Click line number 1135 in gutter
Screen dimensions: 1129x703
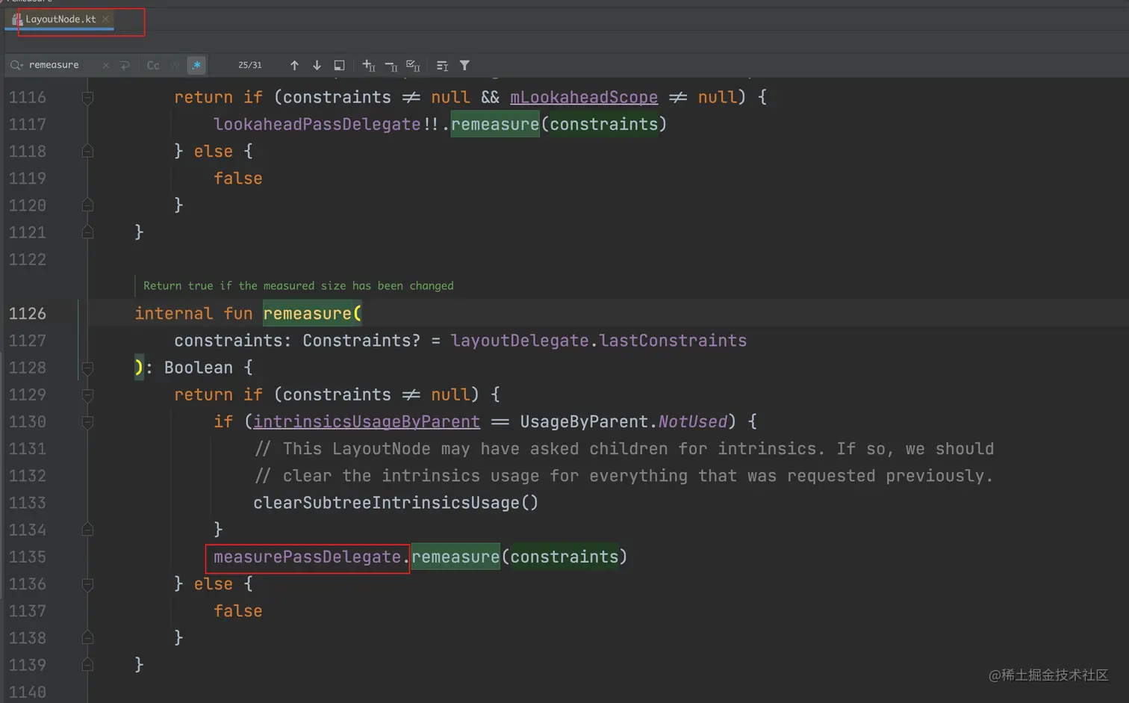pyautogui.click(x=28, y=557)
